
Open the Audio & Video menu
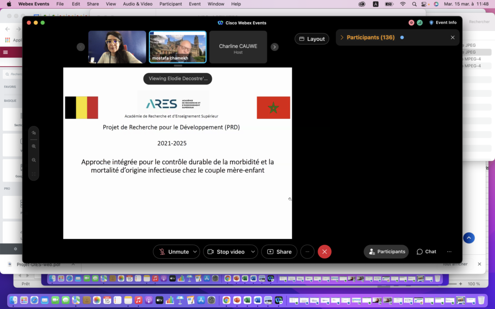(x=138, y=4)
